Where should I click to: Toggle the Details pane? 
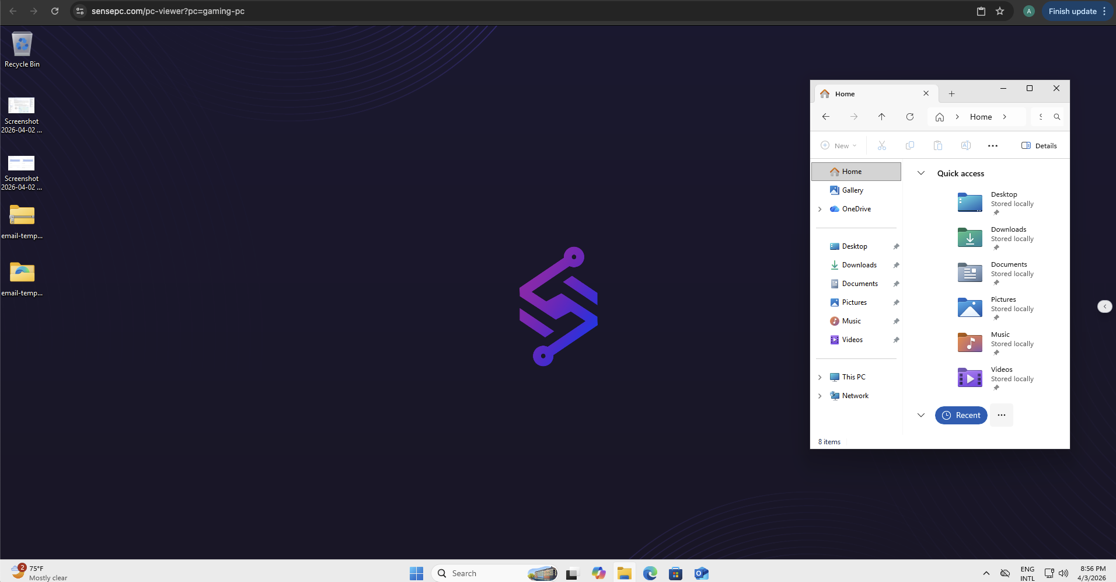click(1039, 145)
